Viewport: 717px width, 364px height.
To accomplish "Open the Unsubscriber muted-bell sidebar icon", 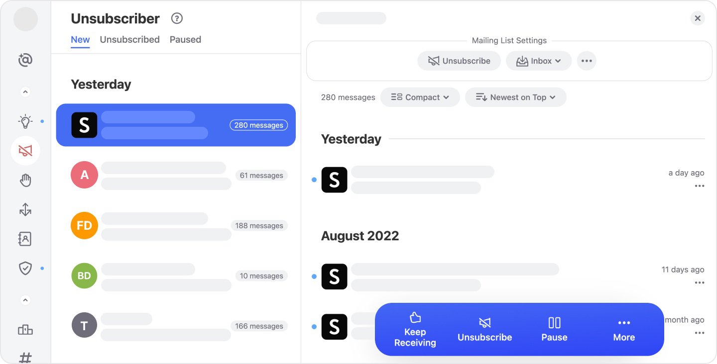I will [x=25, y=150].
